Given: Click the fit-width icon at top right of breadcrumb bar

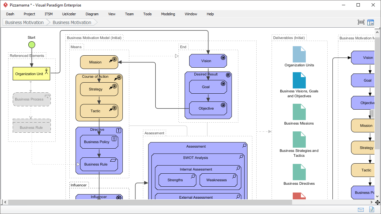Looking at the screenshot, I should (361, 22).
